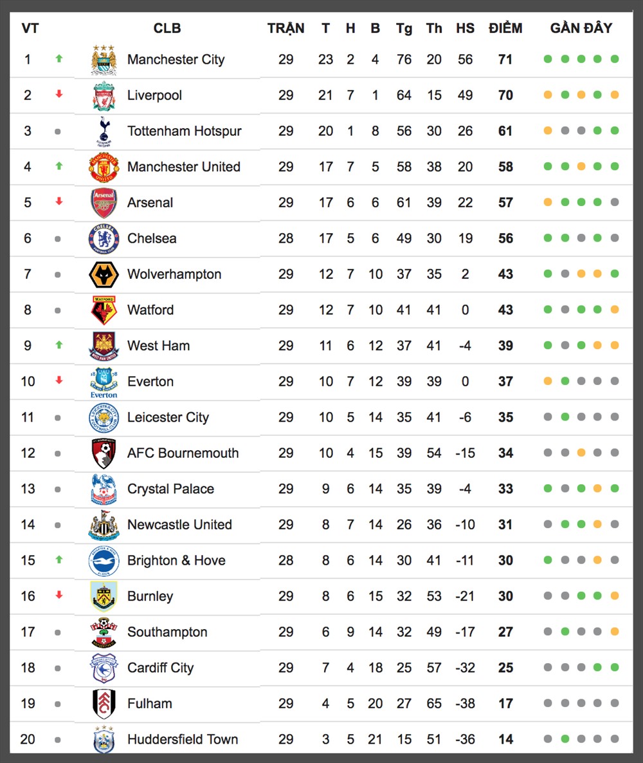Open the Huddersfield Town team link

point(183,739)
